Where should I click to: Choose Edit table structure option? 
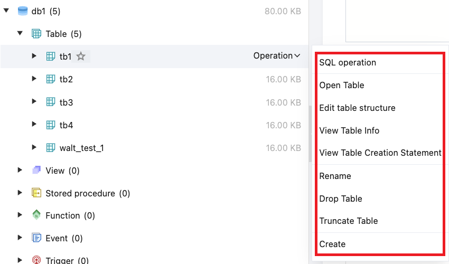click(357, 108)
